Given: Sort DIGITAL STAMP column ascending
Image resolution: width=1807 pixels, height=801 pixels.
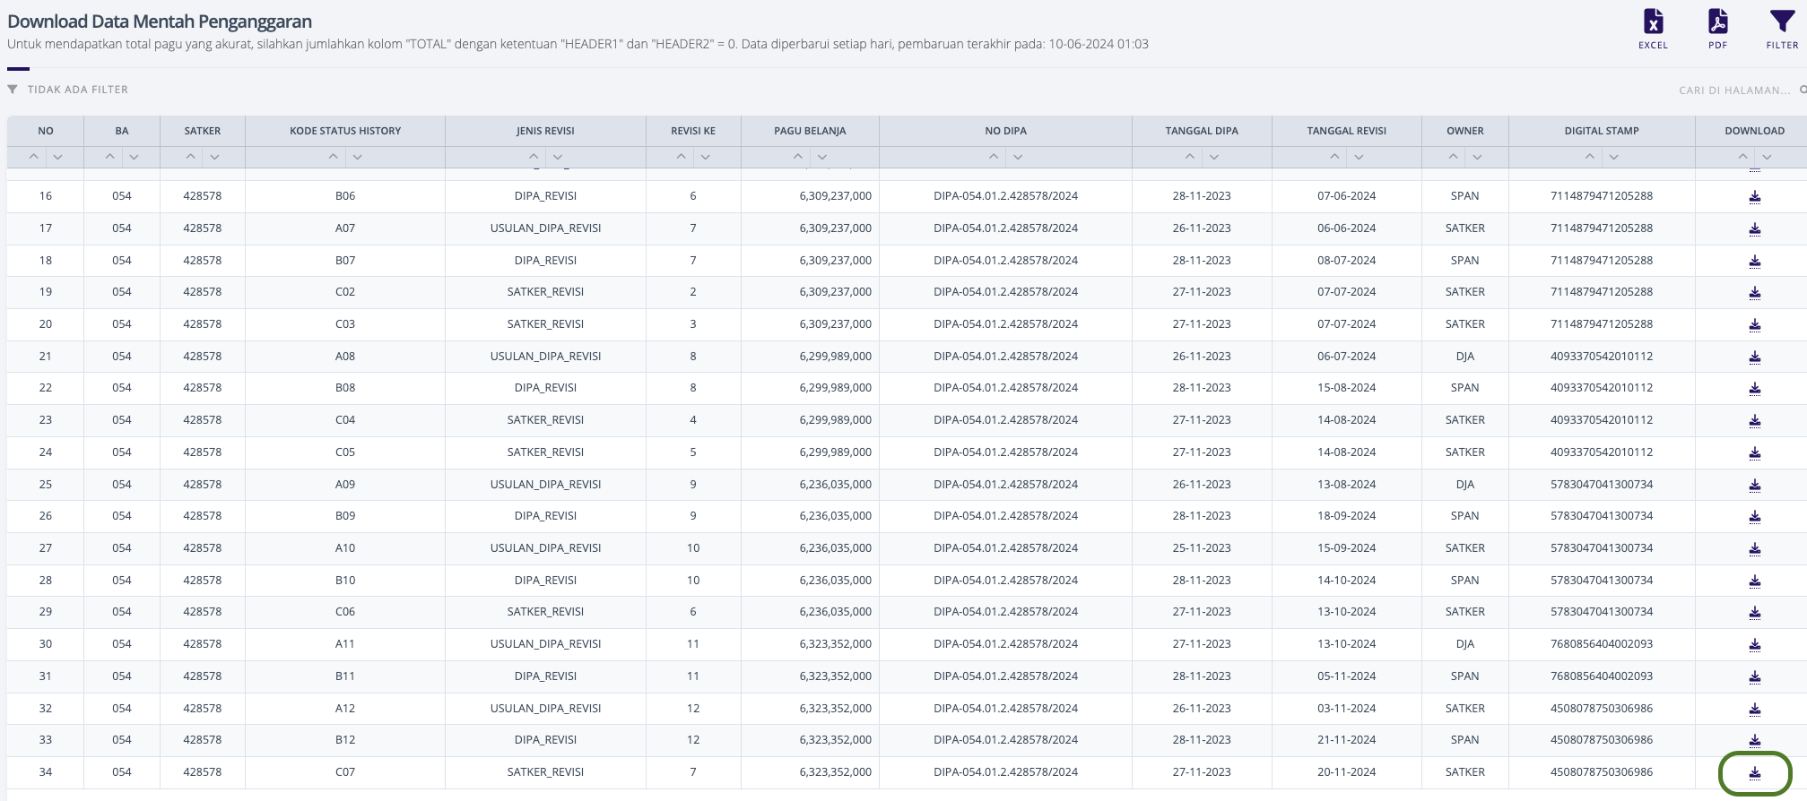Looking at the screenshot, I should pyautogui.click(x=1589, y=157).
